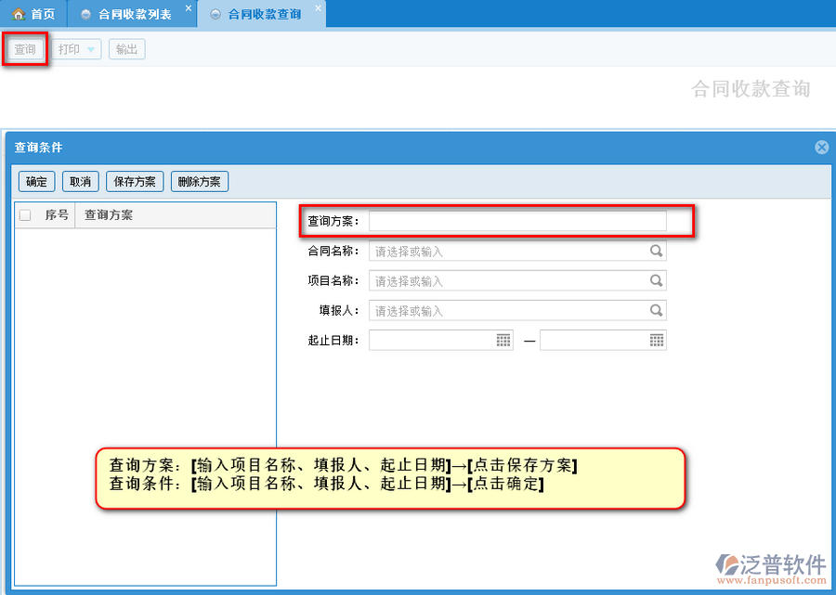The width and height of the screenshot is (836, 595).
Task: Click the 保存方案 button
Action: tap(135, 181)
